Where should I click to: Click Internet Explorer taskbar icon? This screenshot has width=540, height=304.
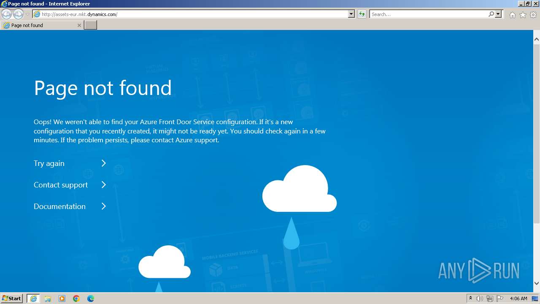(x=33, y=299)
